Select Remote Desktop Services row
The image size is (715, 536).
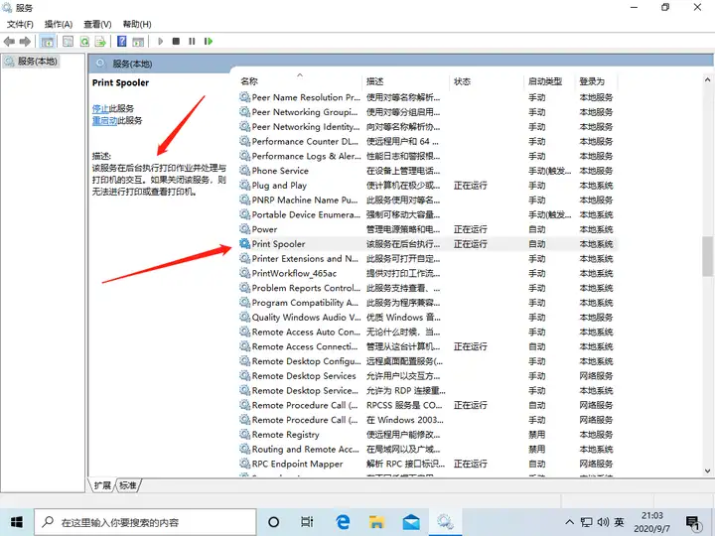426,375
